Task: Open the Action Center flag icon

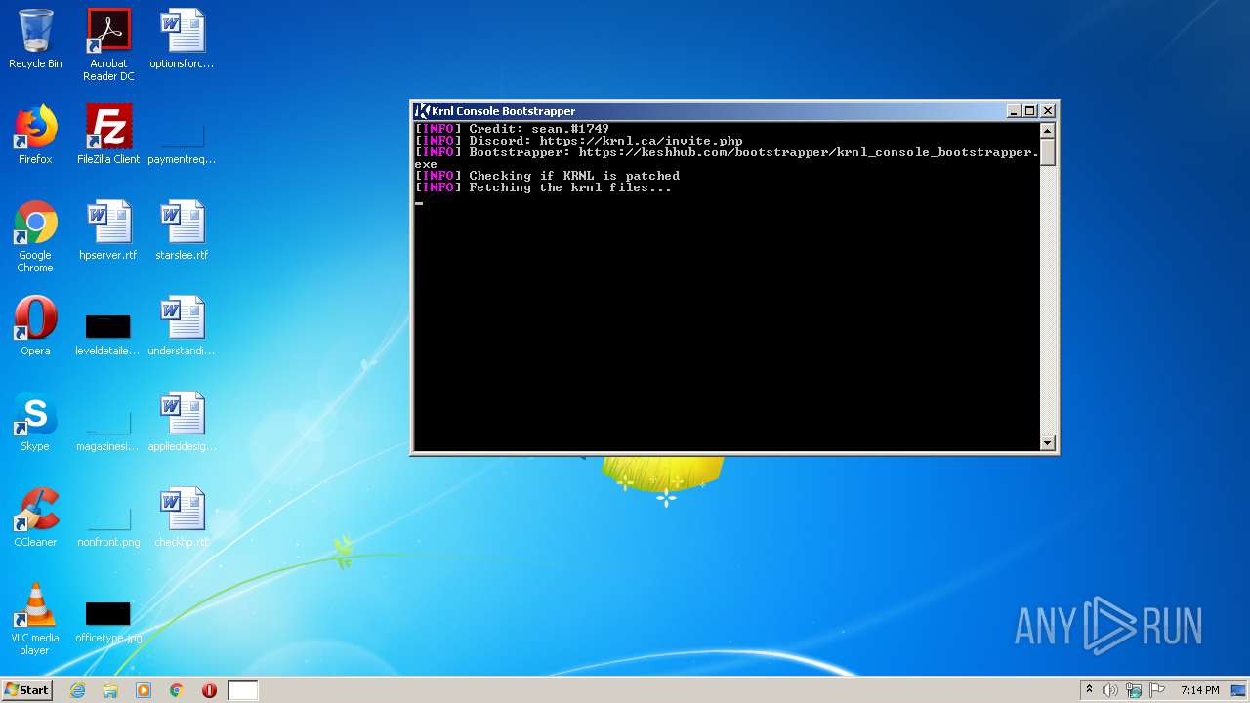Action: [1157, 690]
